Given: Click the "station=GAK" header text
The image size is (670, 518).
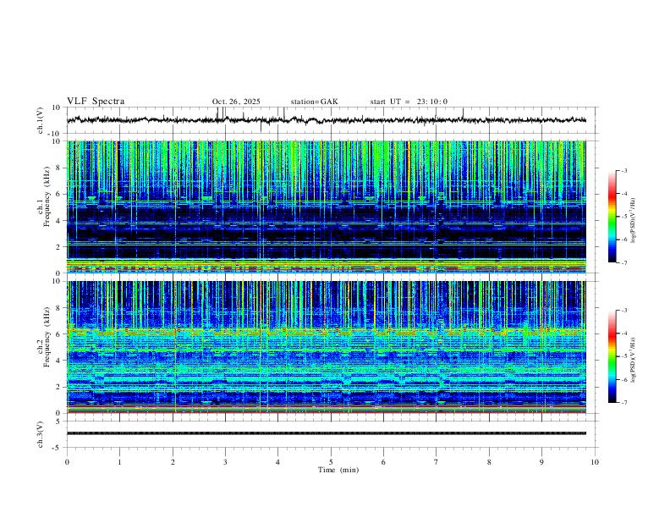Looking at the screenshot, I should click(314, 102).
